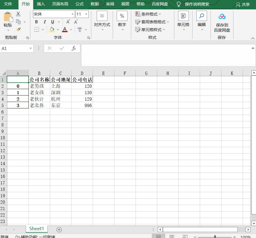Open font size dropdown 11

pos(86,14)
